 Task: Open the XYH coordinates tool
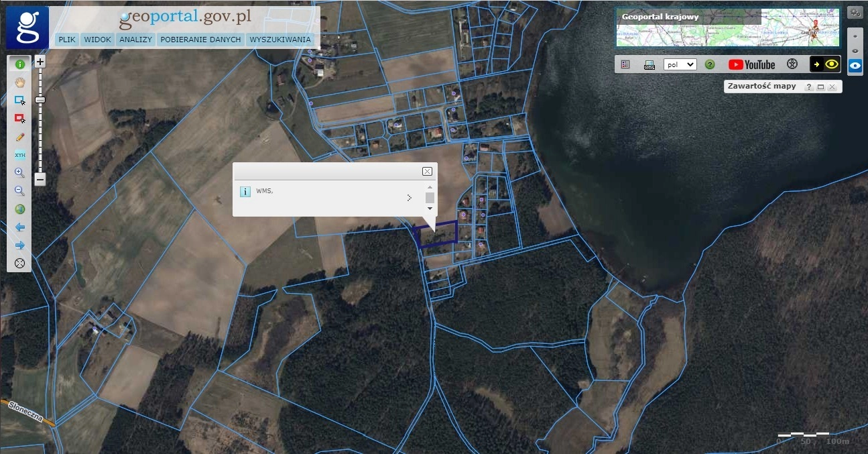click(x=20, y=155)
